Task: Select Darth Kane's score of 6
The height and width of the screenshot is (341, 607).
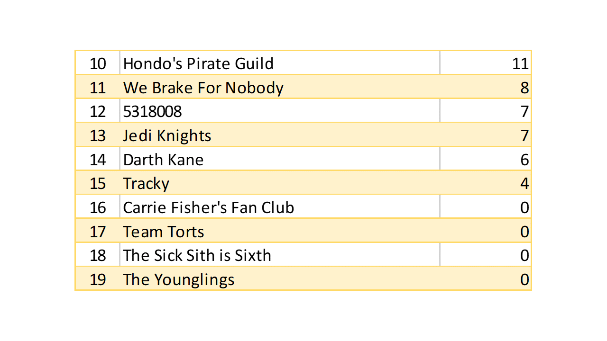Action: (524, 160)
